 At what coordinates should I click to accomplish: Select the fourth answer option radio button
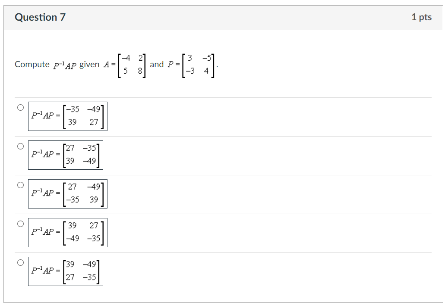pyautogui.click(x=20, y=224)
